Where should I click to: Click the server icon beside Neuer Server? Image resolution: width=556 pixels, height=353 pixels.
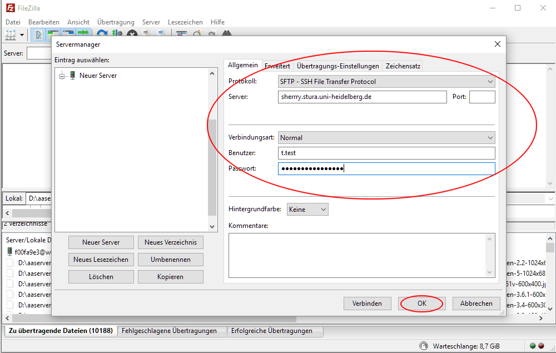pyautogui.click(x=72, y=75)
